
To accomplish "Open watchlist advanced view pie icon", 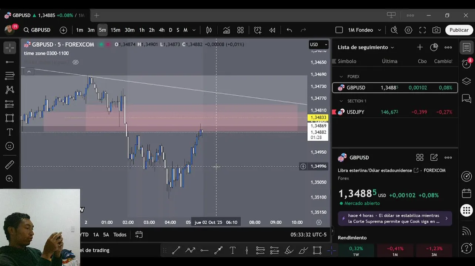I will 434,47.
